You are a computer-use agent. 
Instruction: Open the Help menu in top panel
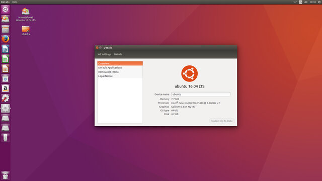pos(15,2)
